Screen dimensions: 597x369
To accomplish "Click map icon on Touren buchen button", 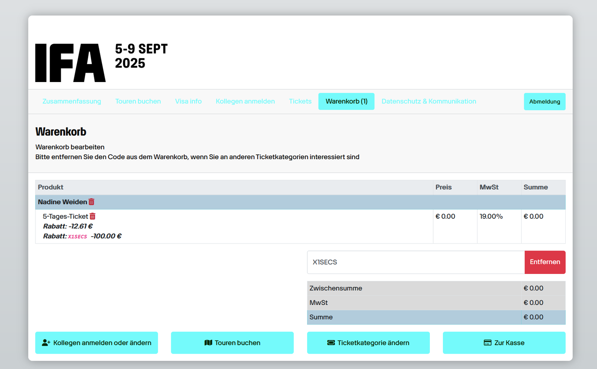I will point(208,343).
